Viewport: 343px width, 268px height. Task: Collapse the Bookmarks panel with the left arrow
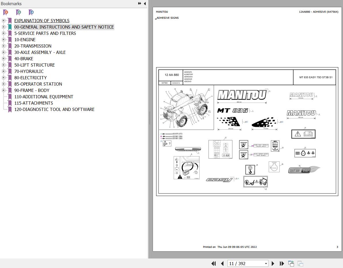[x=145, y=3]
